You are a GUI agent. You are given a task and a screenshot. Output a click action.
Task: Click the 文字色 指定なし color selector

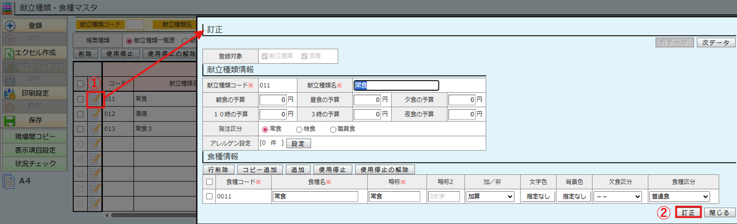coord(538,196)
